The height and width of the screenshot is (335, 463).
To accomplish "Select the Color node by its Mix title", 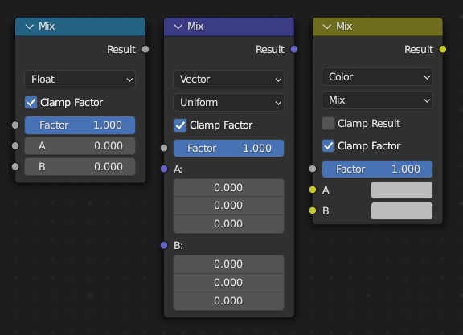I will [344, 27].
